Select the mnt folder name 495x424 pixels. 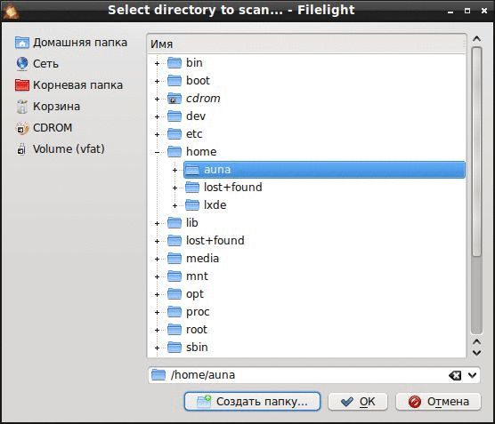pyautogui.click(x=197, y=276)
